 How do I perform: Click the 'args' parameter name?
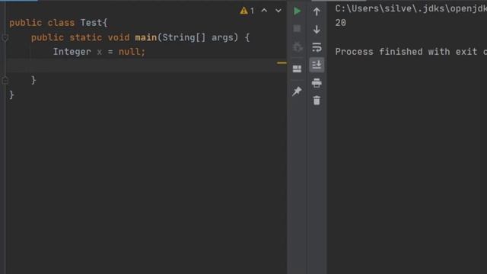[222, 38]
